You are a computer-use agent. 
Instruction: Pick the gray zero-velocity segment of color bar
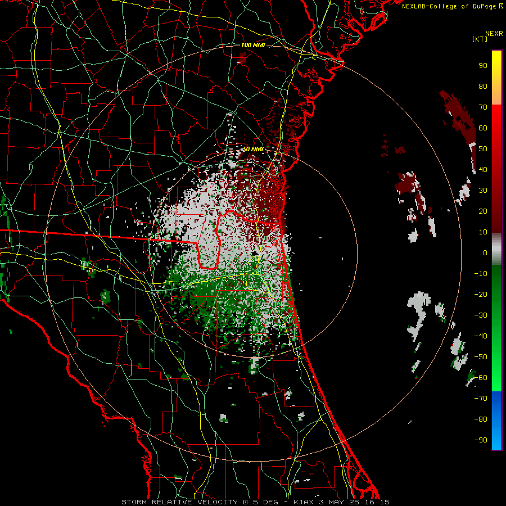[x=496, y=249]
